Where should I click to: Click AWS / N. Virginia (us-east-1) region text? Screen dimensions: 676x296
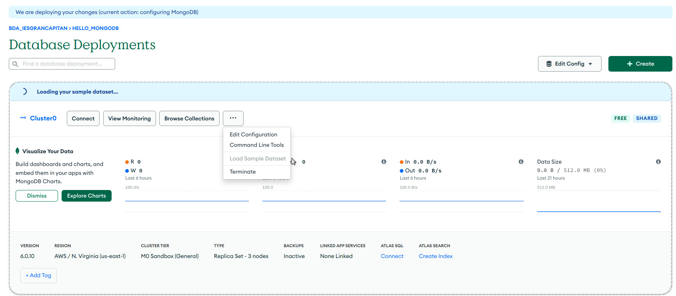[90, 256]
